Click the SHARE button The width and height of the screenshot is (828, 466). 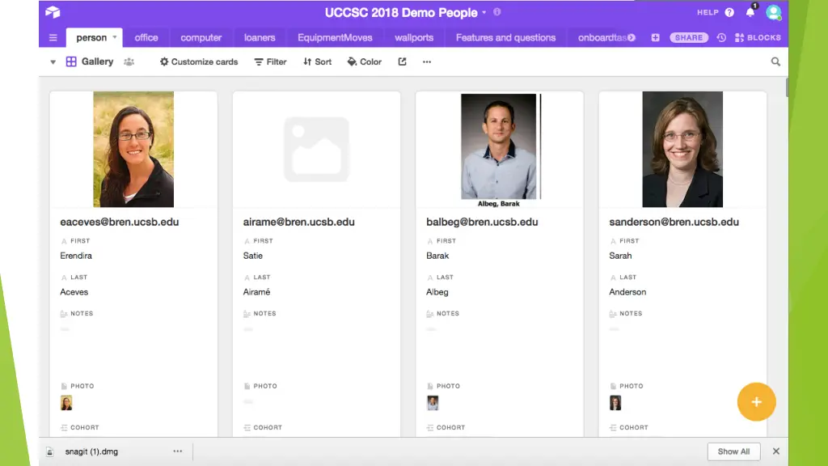[689, 37]
